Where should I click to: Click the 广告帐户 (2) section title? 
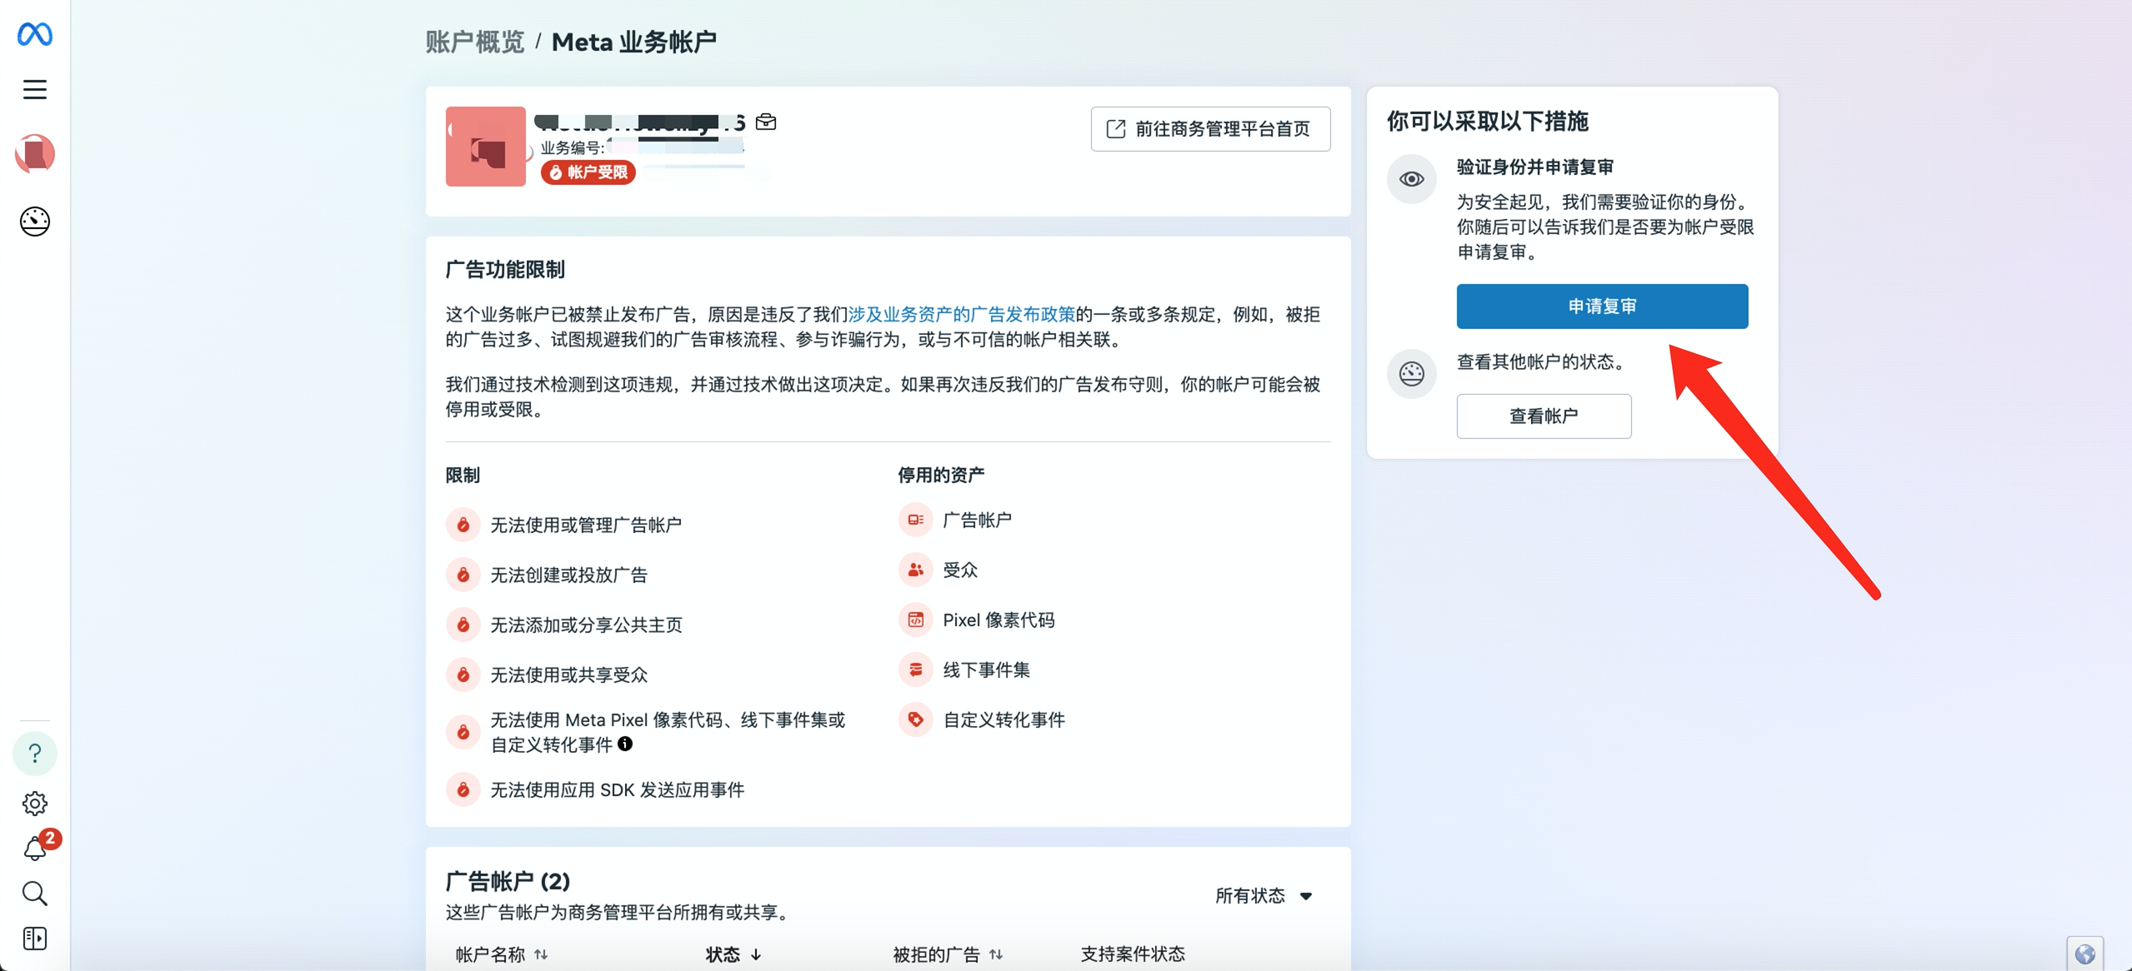(508, 881)
